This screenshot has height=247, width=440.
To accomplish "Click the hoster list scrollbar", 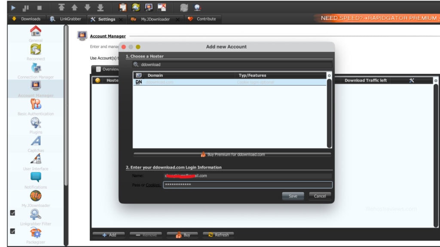I will [x=329, y=113].
